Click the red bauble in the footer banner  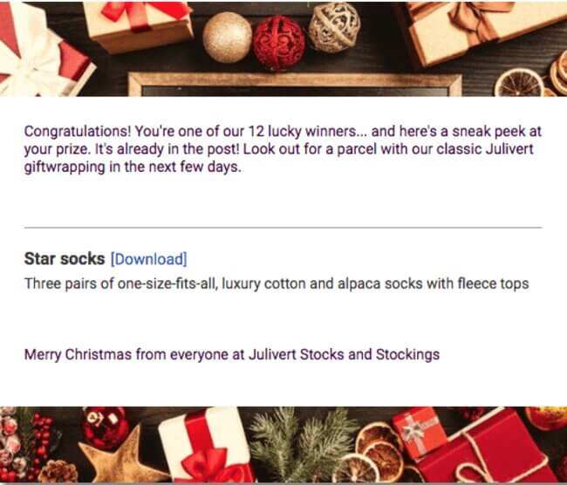click(105, 427)
